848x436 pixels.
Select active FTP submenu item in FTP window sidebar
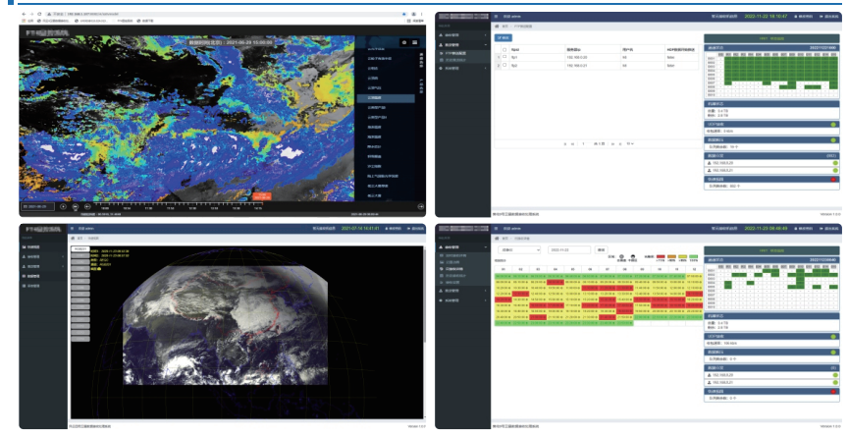tap(463, 54)
